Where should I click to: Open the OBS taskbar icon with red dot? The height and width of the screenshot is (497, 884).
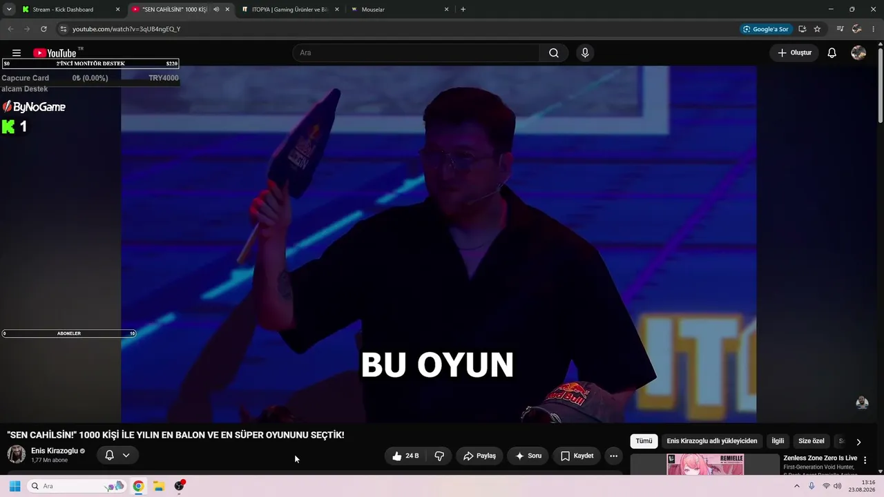tap(180, 486)
